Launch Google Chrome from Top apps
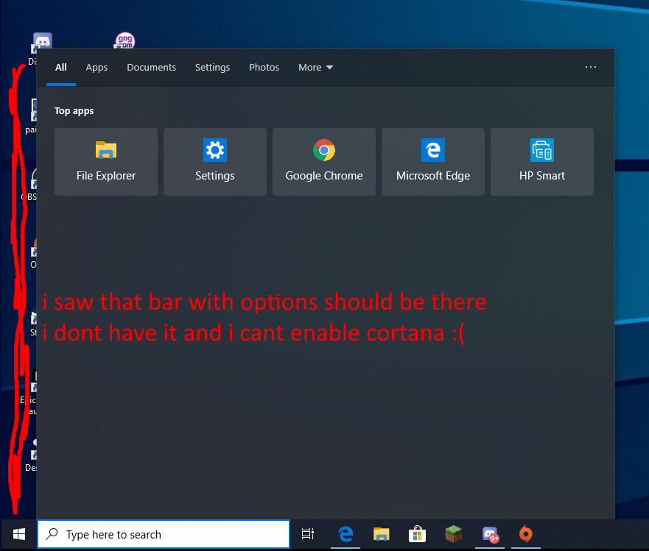 click(324, 162)
